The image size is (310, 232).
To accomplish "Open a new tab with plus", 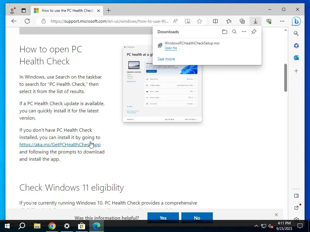I will 109,11.
